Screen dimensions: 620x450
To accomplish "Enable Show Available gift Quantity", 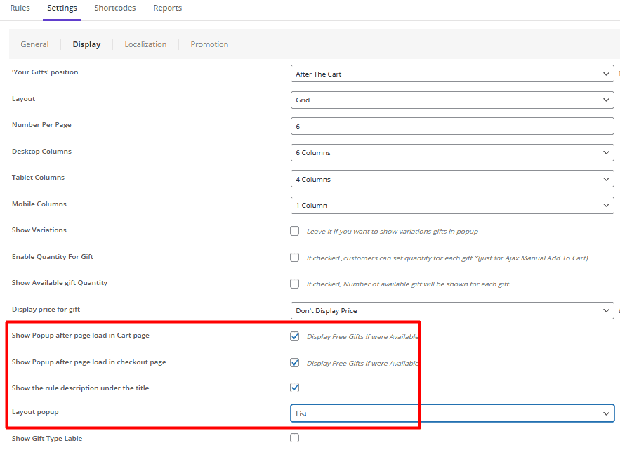I will [x=294, y=283].
